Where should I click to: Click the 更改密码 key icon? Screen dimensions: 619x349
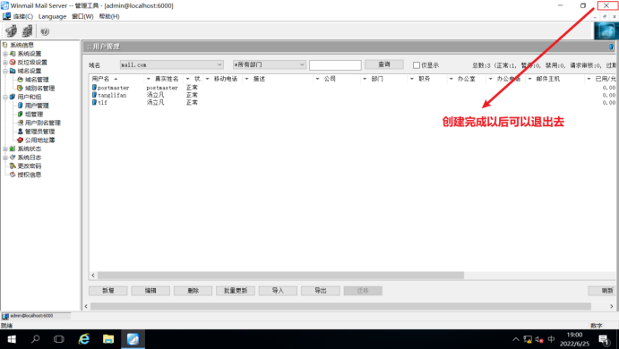13,166
